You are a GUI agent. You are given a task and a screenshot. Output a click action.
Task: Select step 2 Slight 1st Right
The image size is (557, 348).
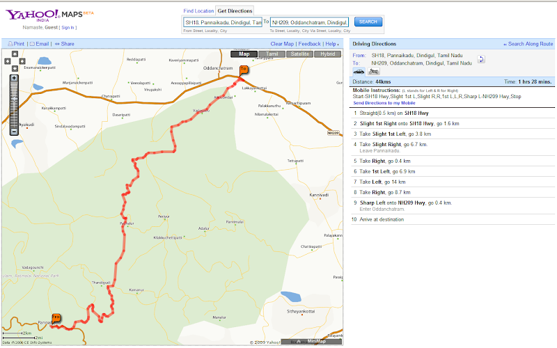(453, 124)
